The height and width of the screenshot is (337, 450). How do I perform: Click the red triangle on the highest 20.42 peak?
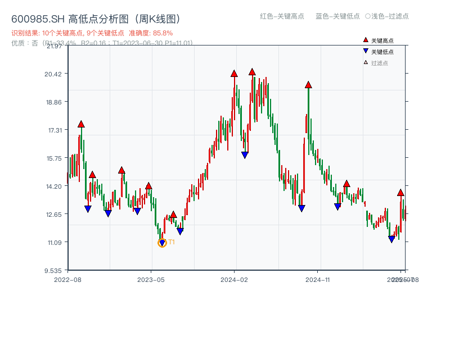click(235, 73)
